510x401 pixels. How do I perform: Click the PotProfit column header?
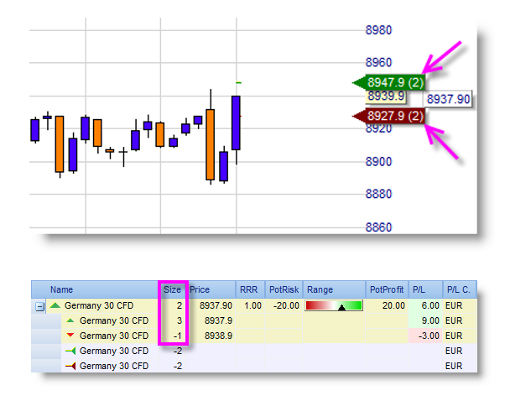[x=384, y=290]
